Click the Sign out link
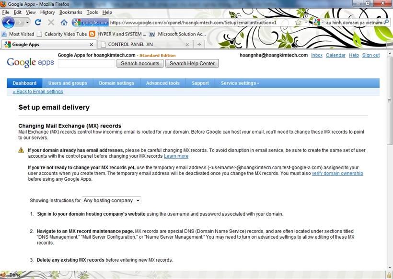 tap(371, 55)
